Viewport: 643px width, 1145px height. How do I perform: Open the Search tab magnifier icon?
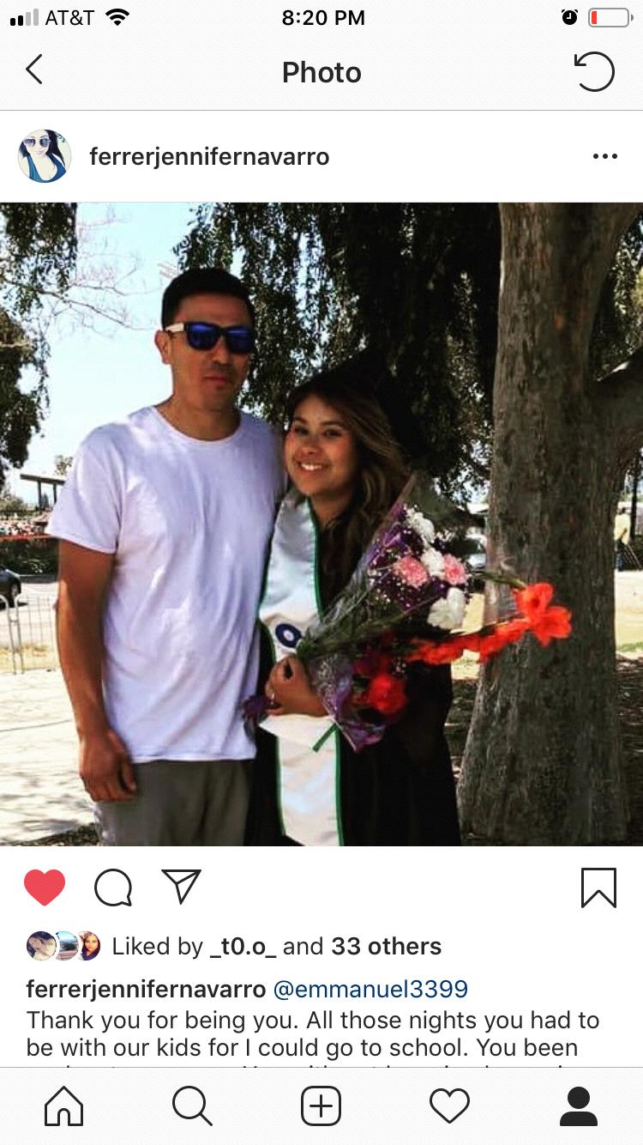(193, 1106)
